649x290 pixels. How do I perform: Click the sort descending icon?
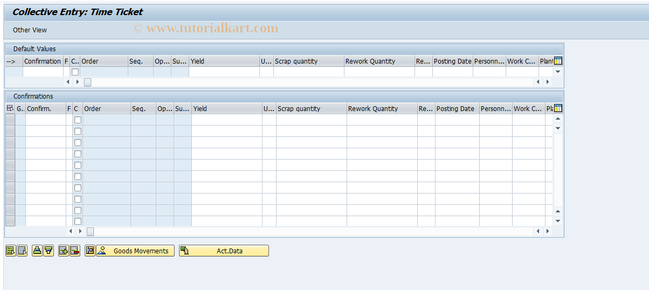[49, 251]
